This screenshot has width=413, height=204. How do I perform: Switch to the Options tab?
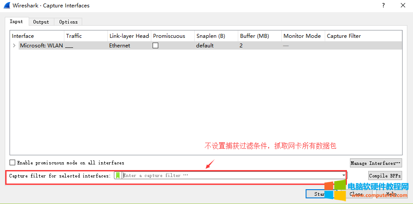68,22
